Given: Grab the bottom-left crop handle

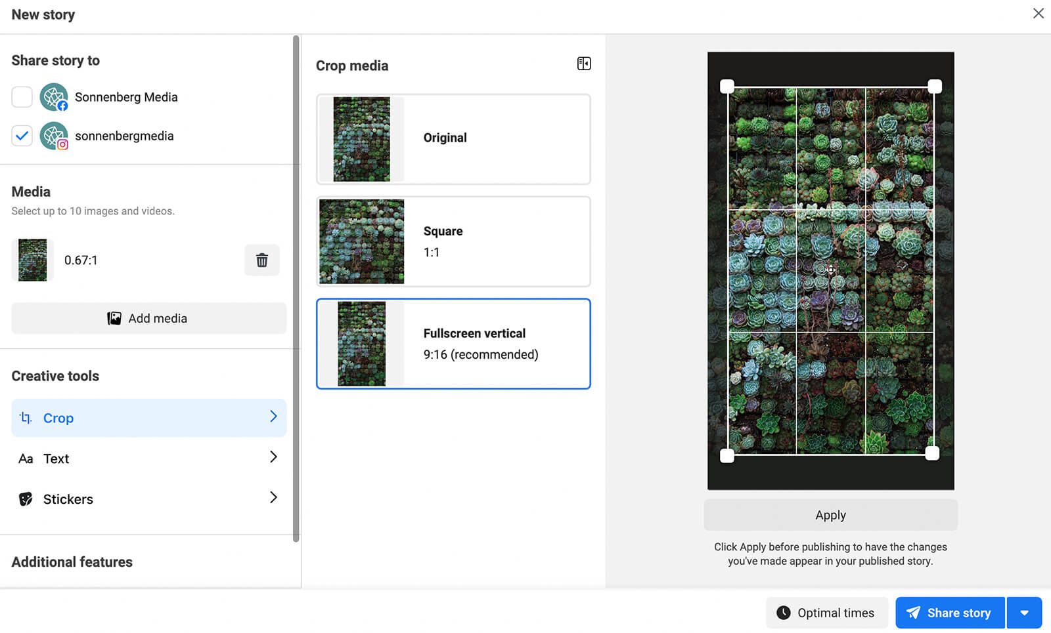Looking at the screenshot, I should [727, 456].
